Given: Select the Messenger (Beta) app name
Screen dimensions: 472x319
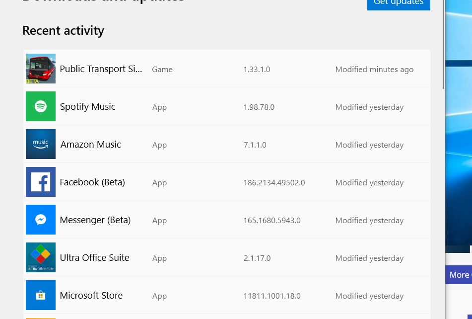Looking at the screenshot, I should (95, 220).
